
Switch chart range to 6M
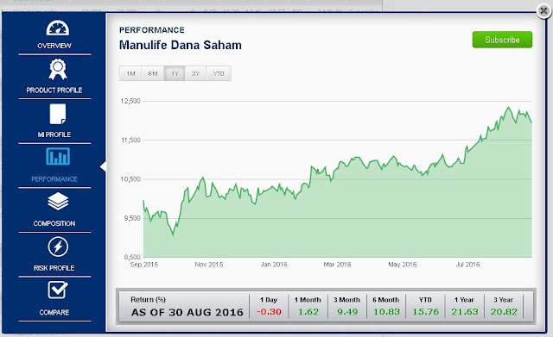click(153, 73)
